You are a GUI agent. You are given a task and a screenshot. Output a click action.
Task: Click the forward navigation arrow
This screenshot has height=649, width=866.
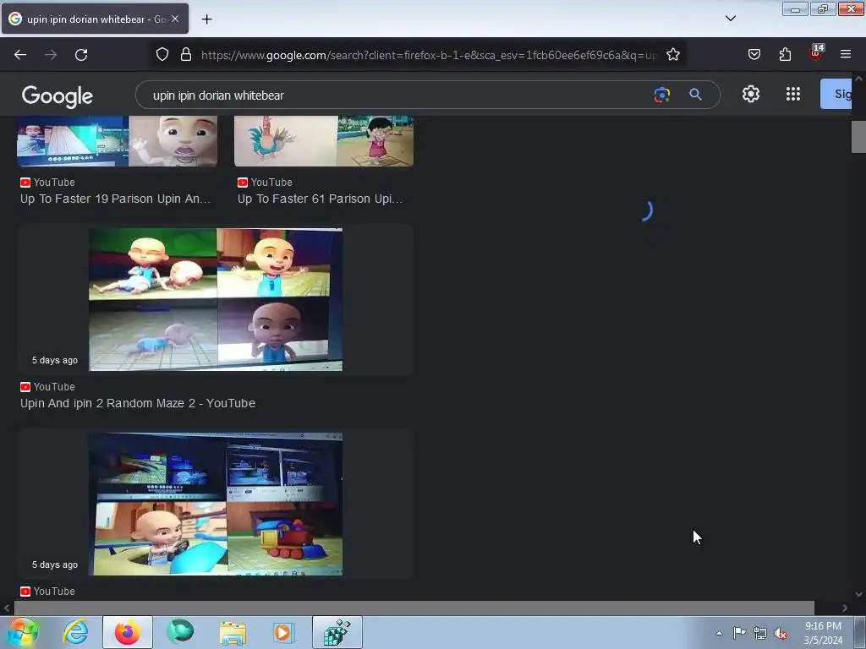click(x=51, y=55)
